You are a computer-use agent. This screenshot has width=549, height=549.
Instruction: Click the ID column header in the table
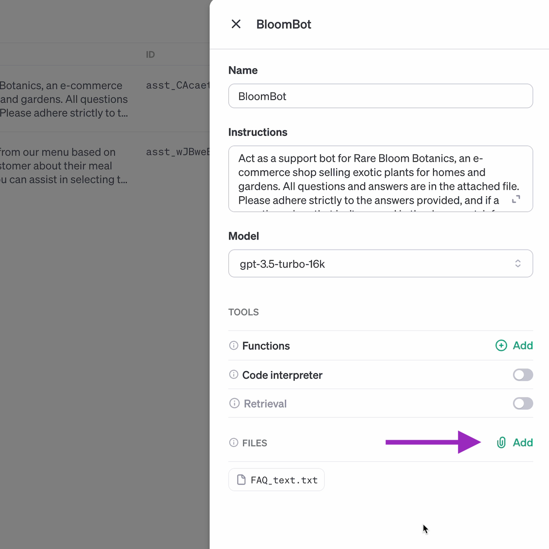(150, 54)
